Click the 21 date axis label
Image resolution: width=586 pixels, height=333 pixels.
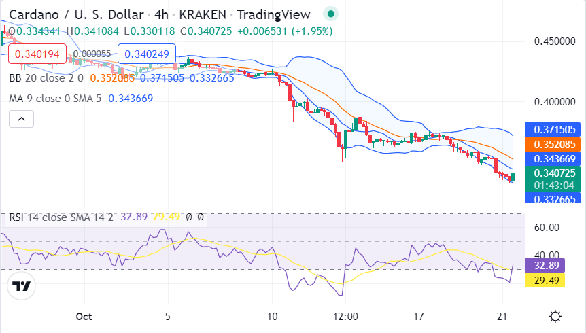[502, 317]
